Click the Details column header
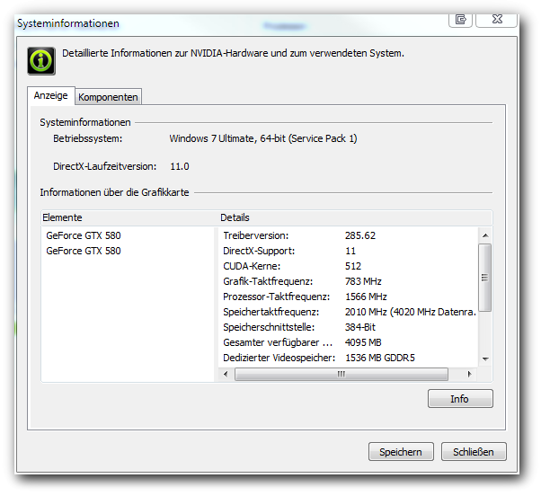This screenshot has width=541, height=496. pyautogui.click(x=356, y=217)
